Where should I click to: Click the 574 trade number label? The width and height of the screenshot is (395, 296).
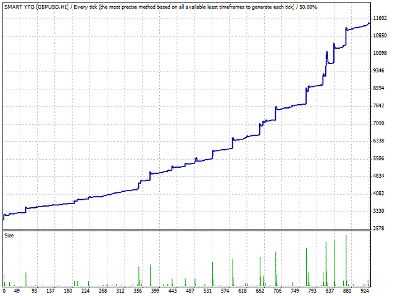coord(225,291)
